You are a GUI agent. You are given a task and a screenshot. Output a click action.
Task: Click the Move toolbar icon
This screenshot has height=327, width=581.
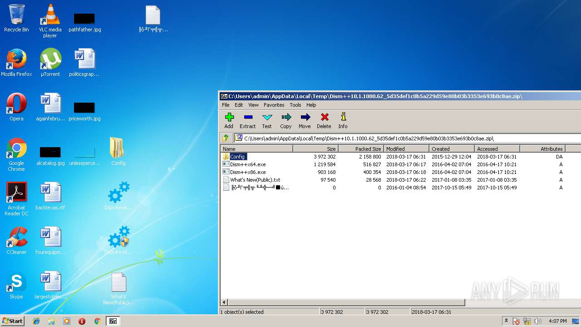point(305,121)
